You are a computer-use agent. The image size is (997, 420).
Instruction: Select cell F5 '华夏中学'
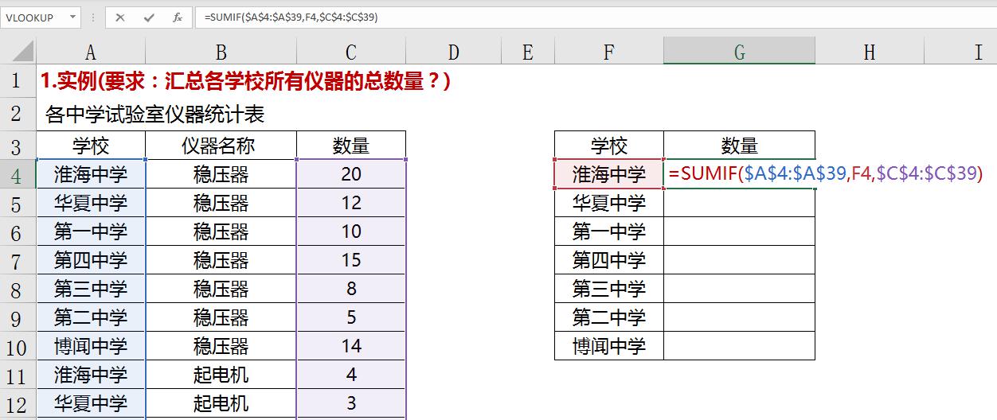[x=609, y=203]
